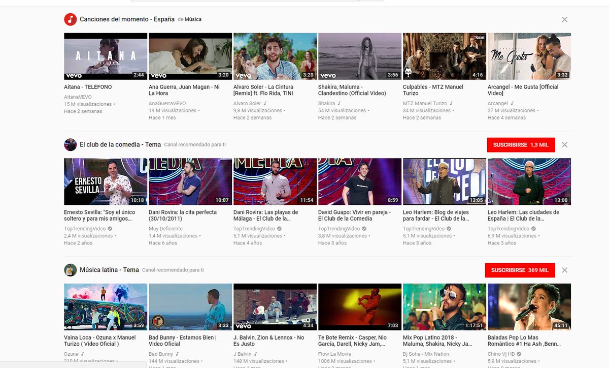
Task: Go to Ozuna channel name
Action: [71, 354]
